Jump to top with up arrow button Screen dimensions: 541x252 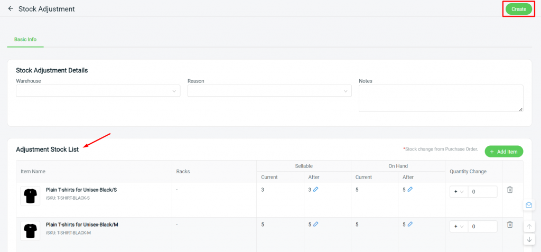(x=529, y=227)
